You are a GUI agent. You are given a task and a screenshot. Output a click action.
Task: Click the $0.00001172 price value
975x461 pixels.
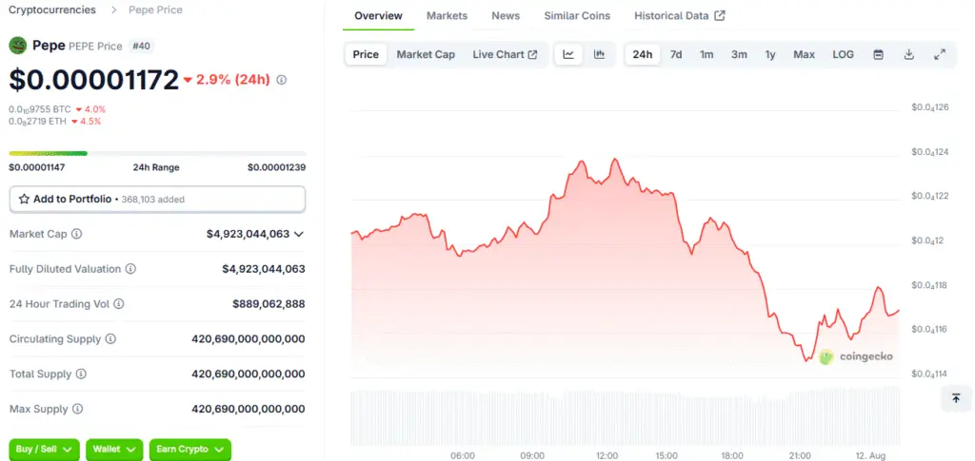point(94,80)
